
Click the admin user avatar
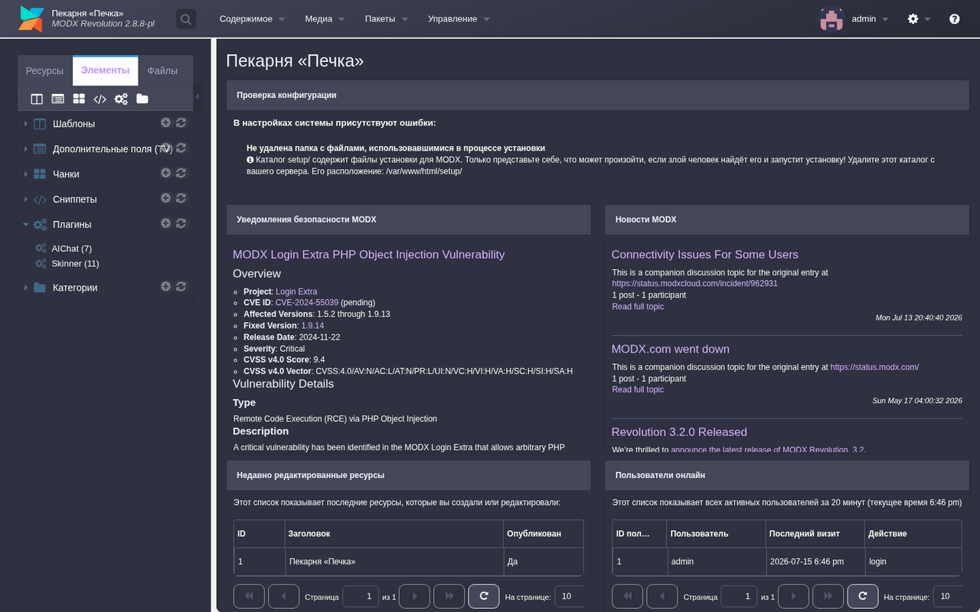831,18
